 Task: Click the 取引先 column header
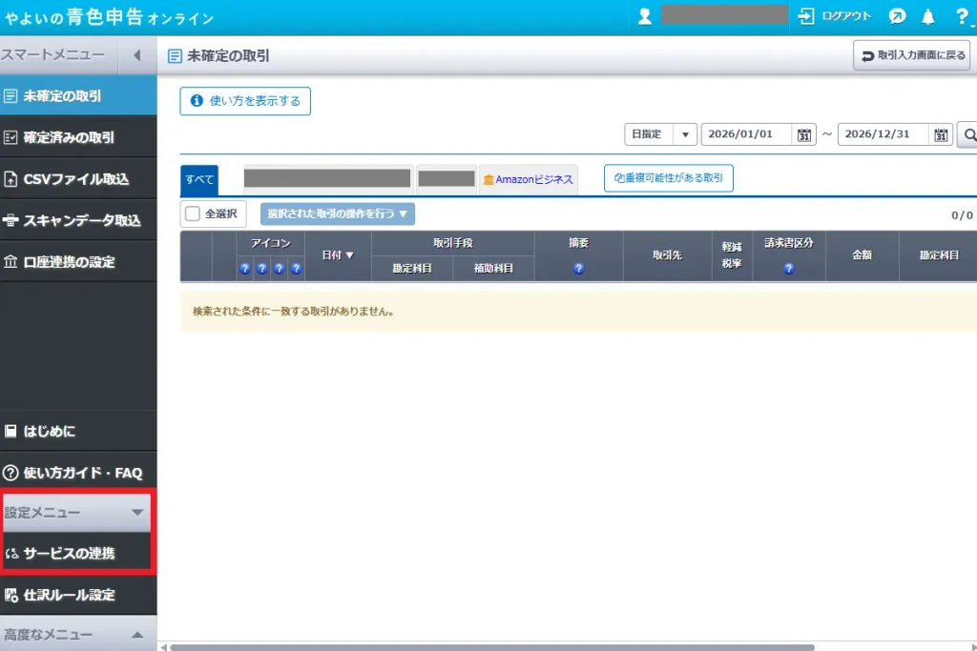point(667,255)
